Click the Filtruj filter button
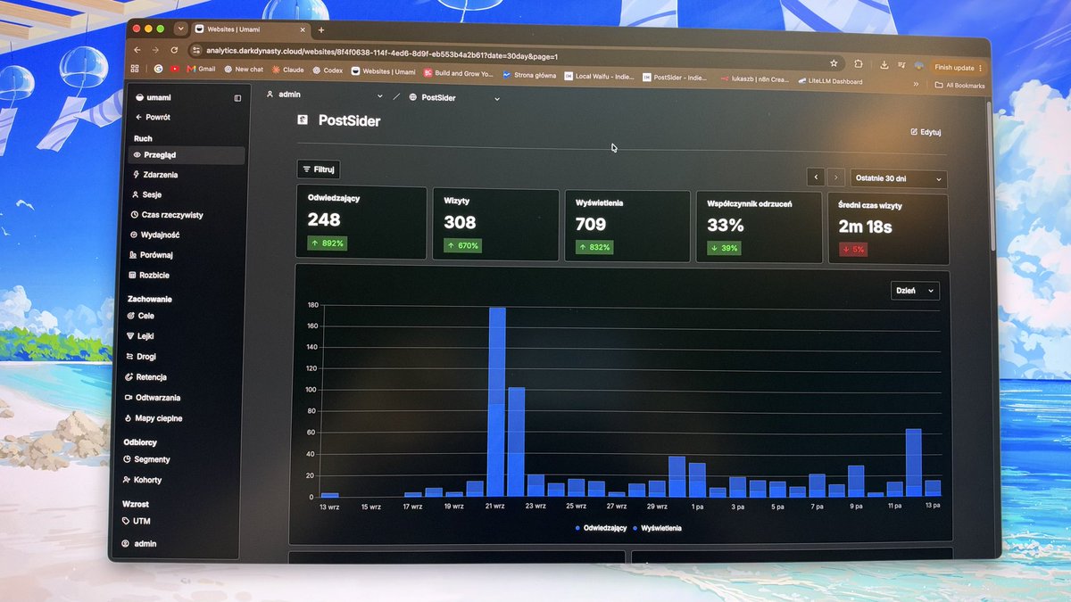Image resolution: width=1071 pixels, height=602 pixels. coord(319,169)
